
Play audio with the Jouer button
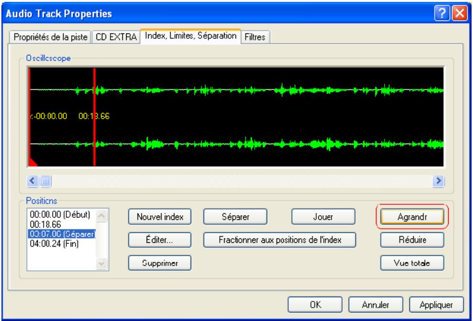point(323,217)
